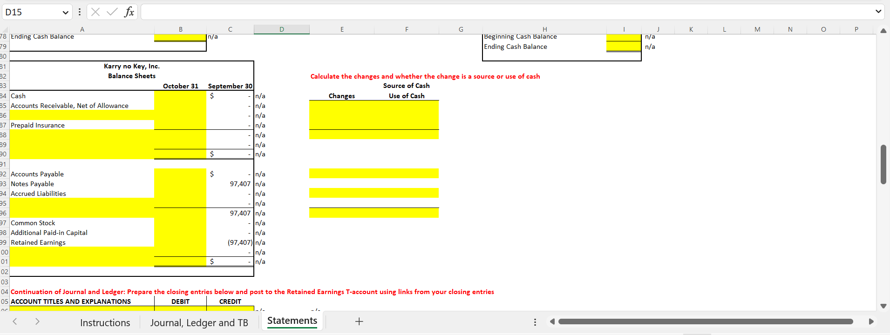Image resolution: width=890 pixels, height=335 pixels.
Task: Cancel formula entry with X icon
Action: (95, 12)
